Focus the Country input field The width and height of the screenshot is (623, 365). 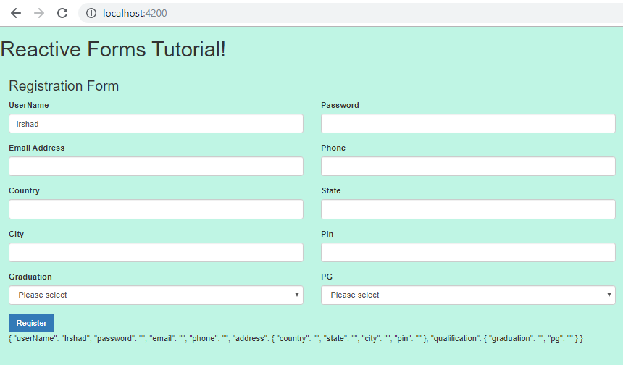(x=156, y=209)
